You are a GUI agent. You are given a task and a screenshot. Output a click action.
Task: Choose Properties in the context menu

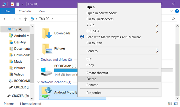[x=119, y=93]
